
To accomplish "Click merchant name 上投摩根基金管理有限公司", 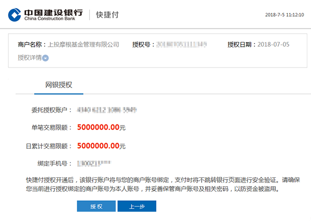I will coord(83,45).
